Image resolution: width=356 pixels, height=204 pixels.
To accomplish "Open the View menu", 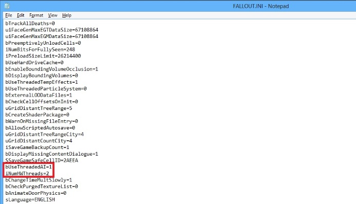I will pos(52,15).
